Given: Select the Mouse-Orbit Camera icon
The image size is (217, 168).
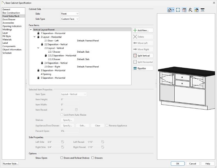Looking at the screenshot, I should tap(190, 10).
